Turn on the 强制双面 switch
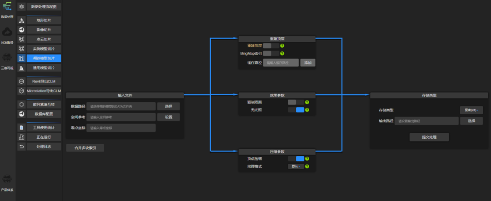491x201 pixels. pos(296,102)
